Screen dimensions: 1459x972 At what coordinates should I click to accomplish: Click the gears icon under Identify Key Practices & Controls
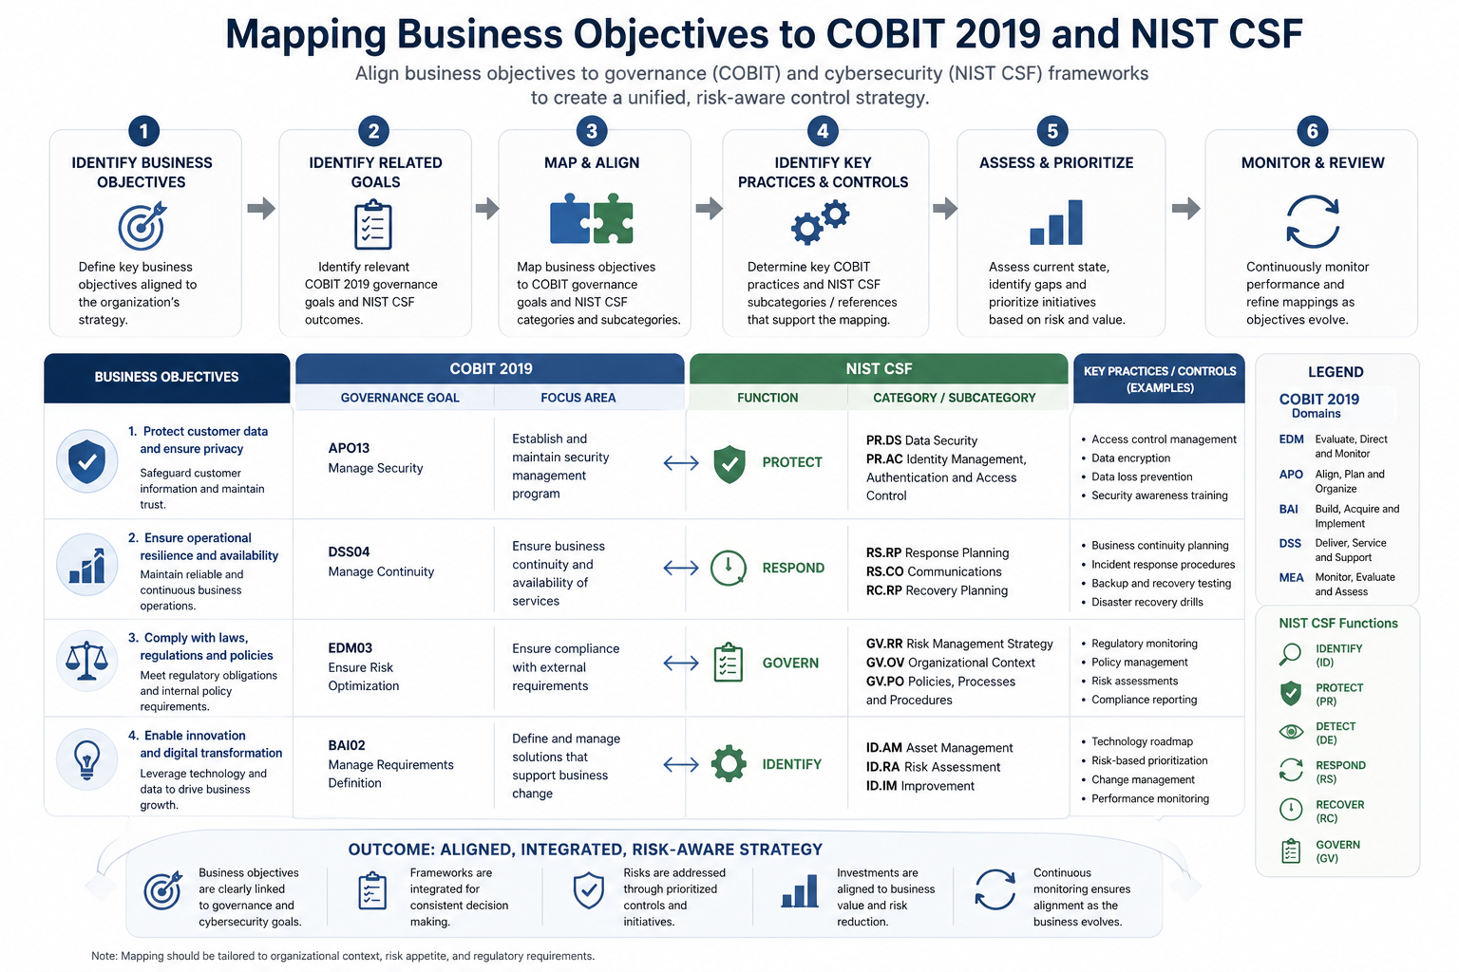[x=820, y=222]
